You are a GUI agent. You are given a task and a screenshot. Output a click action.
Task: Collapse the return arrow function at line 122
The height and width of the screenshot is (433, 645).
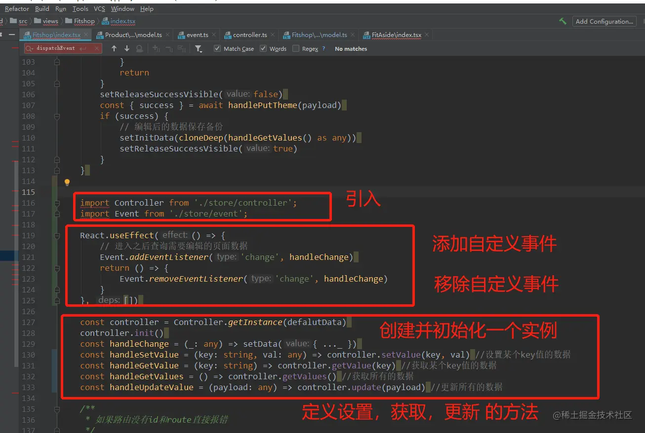click(x=57, y=268)
